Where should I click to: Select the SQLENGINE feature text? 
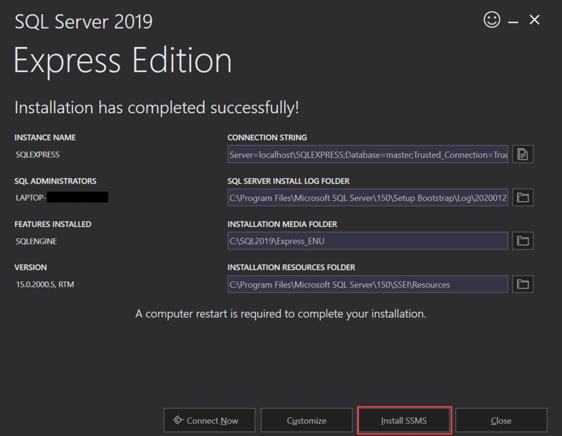[36, 241]
